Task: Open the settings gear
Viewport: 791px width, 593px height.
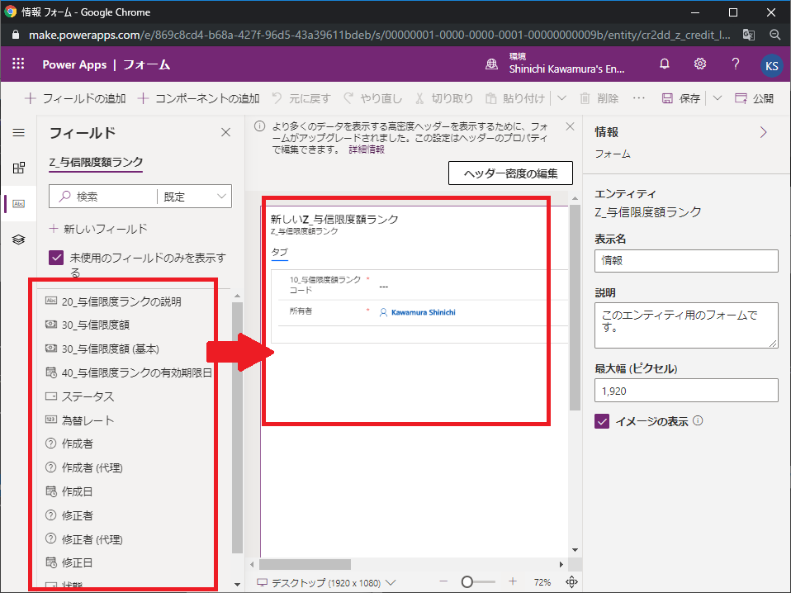Action: (x=699, y=64)
